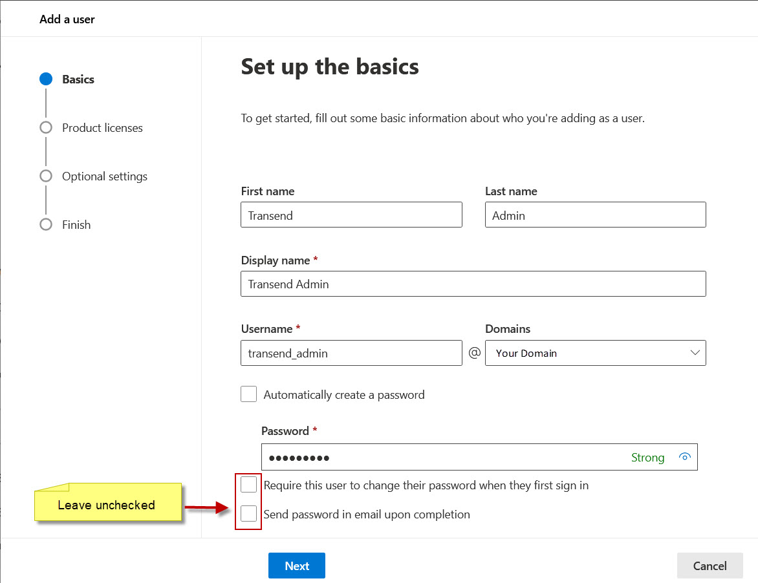Expand Your Domain selection chevron
The height and width of the screenshot is (583, 758).
[x=694, y=353]
